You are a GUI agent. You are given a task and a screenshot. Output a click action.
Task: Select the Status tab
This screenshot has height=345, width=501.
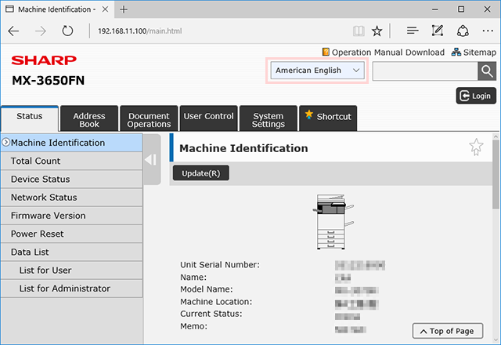coord(30,118)
